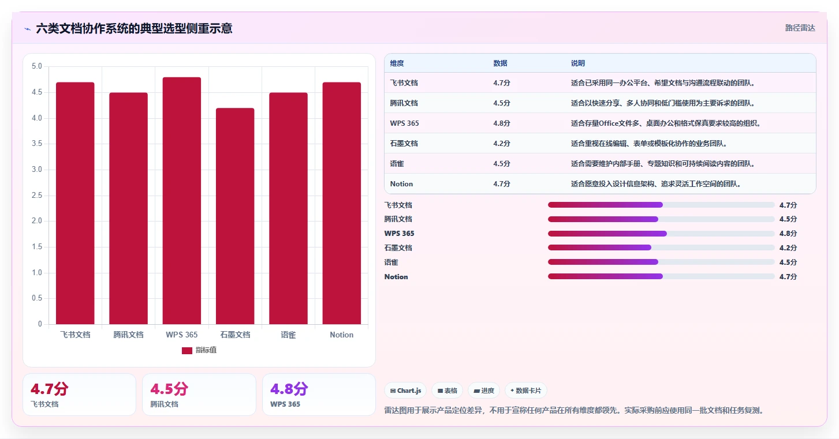Click the 4.8分 cell in the table
839x439 pixels.
(x=502, y=123)
